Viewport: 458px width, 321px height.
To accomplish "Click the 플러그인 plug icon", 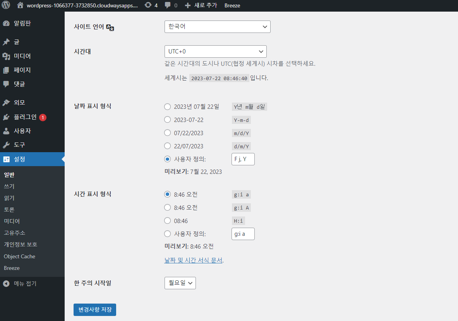I will tap(6, 117).
